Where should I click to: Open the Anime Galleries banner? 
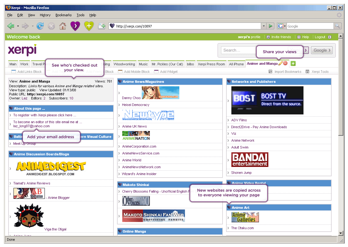click(245, 217)
